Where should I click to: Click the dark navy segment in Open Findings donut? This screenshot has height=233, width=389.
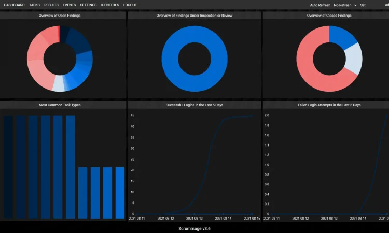78,41
